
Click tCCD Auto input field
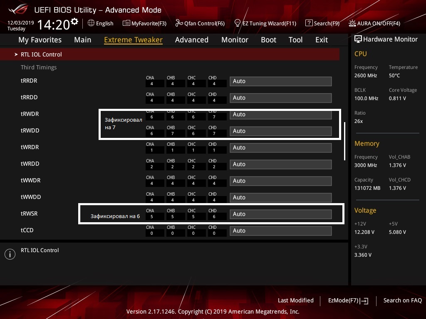tap(281, 231)
